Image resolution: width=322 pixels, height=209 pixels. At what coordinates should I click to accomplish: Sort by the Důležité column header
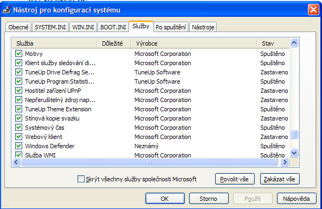tap(114, 43)
